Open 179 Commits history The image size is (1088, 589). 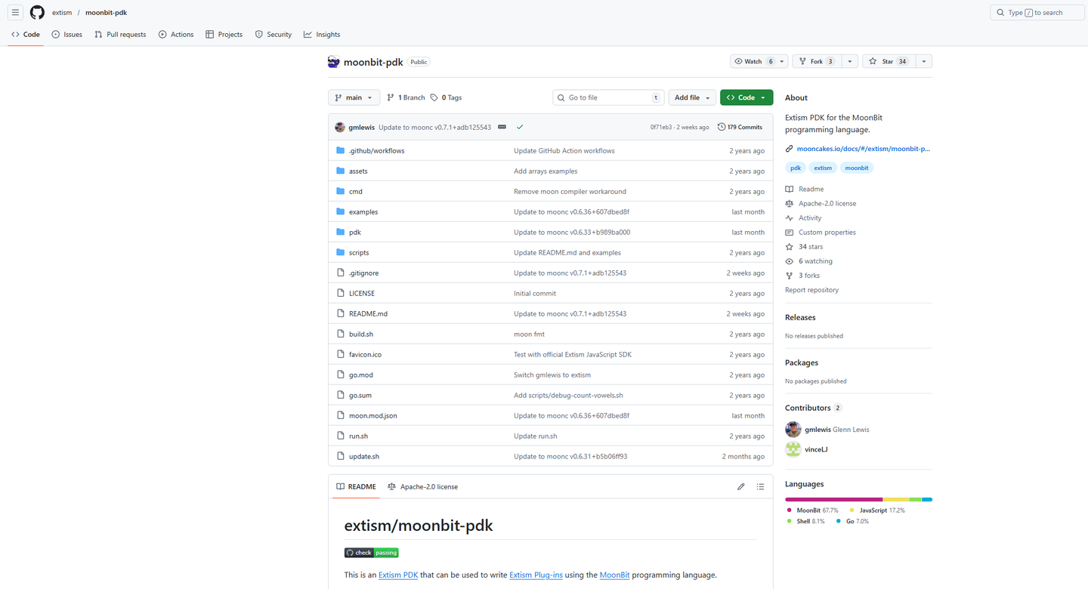(740, 127)
